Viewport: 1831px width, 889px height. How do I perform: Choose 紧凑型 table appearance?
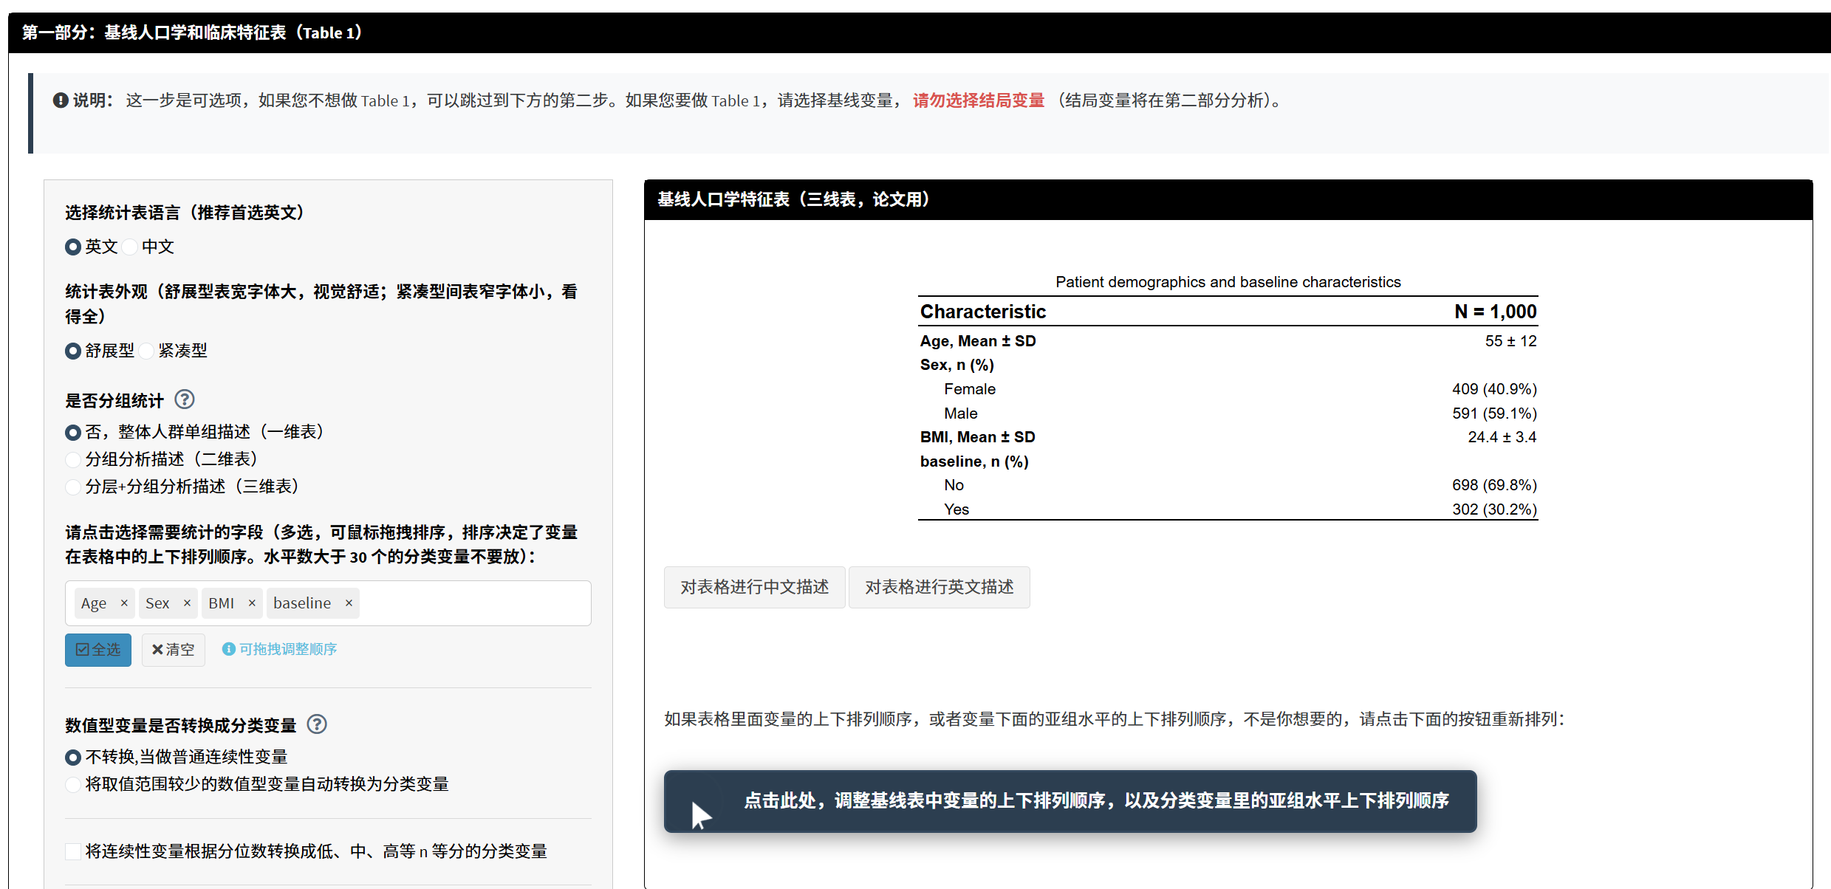click(147, 351)
